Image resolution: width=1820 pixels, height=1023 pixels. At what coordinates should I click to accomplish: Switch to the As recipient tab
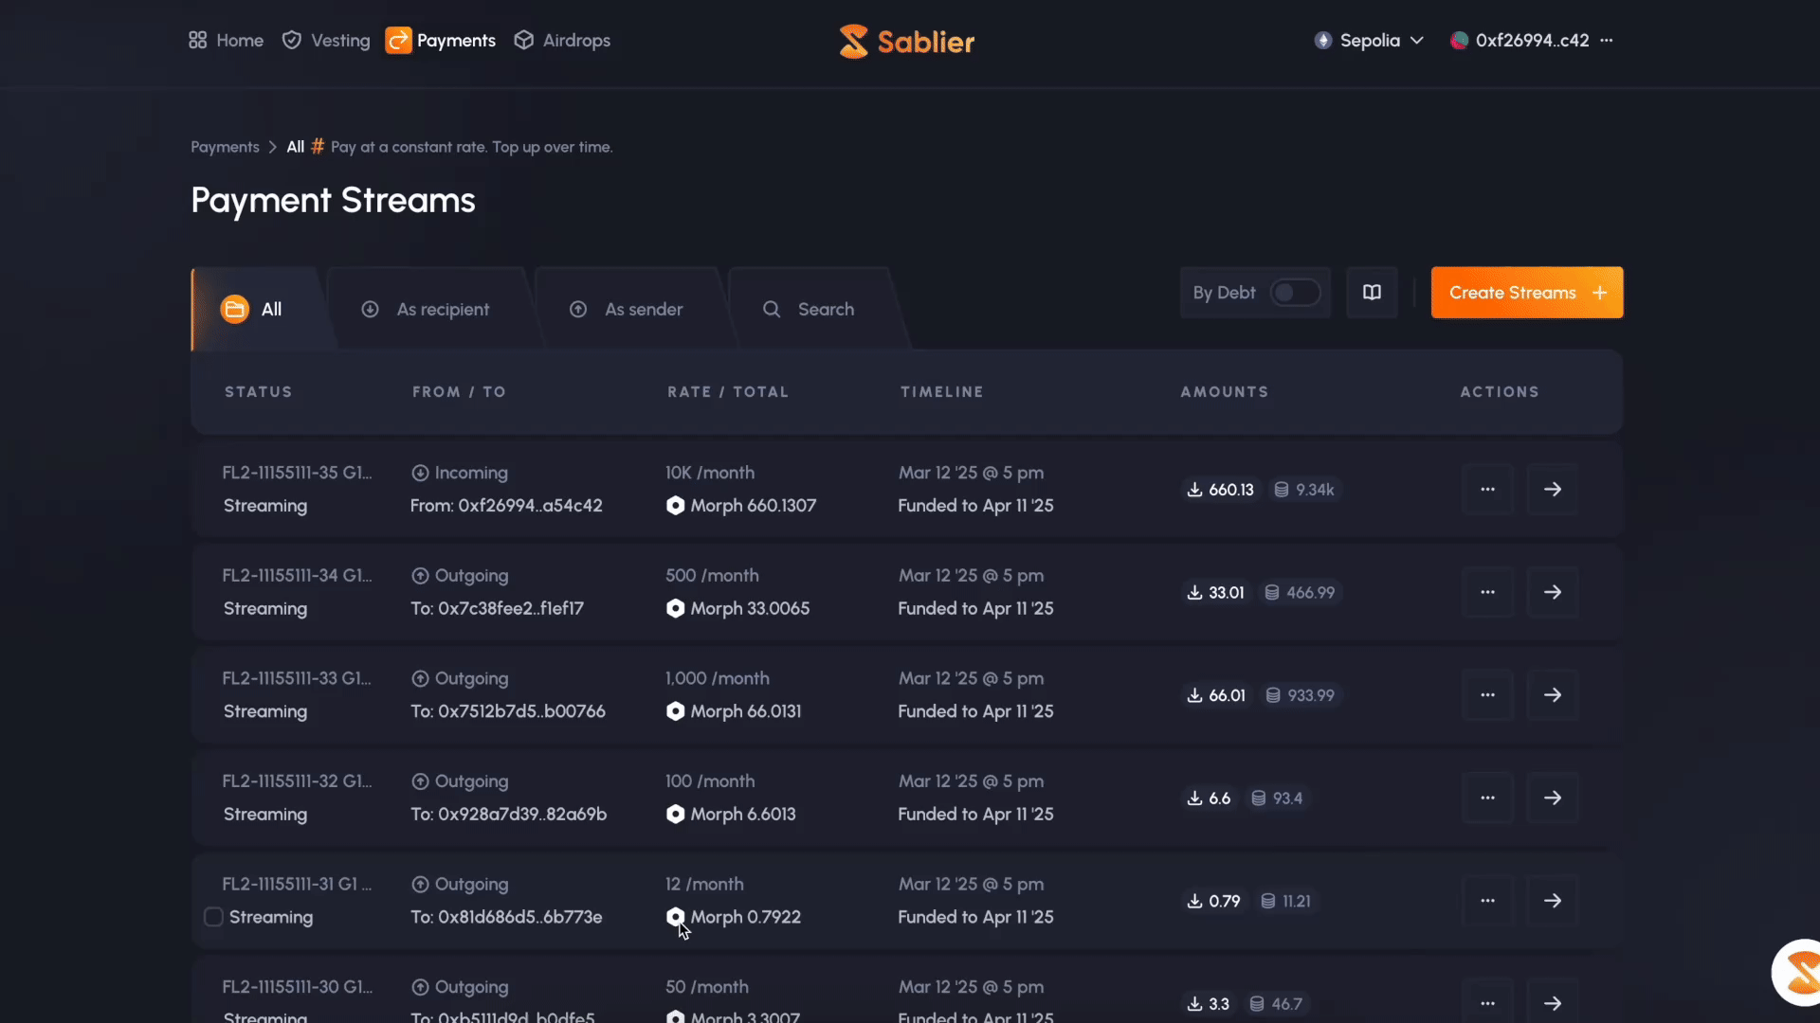pos(443,309)
